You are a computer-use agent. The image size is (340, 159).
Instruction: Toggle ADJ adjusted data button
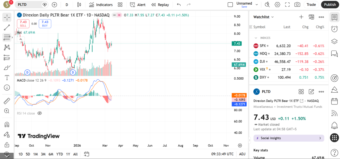point(242,154)
